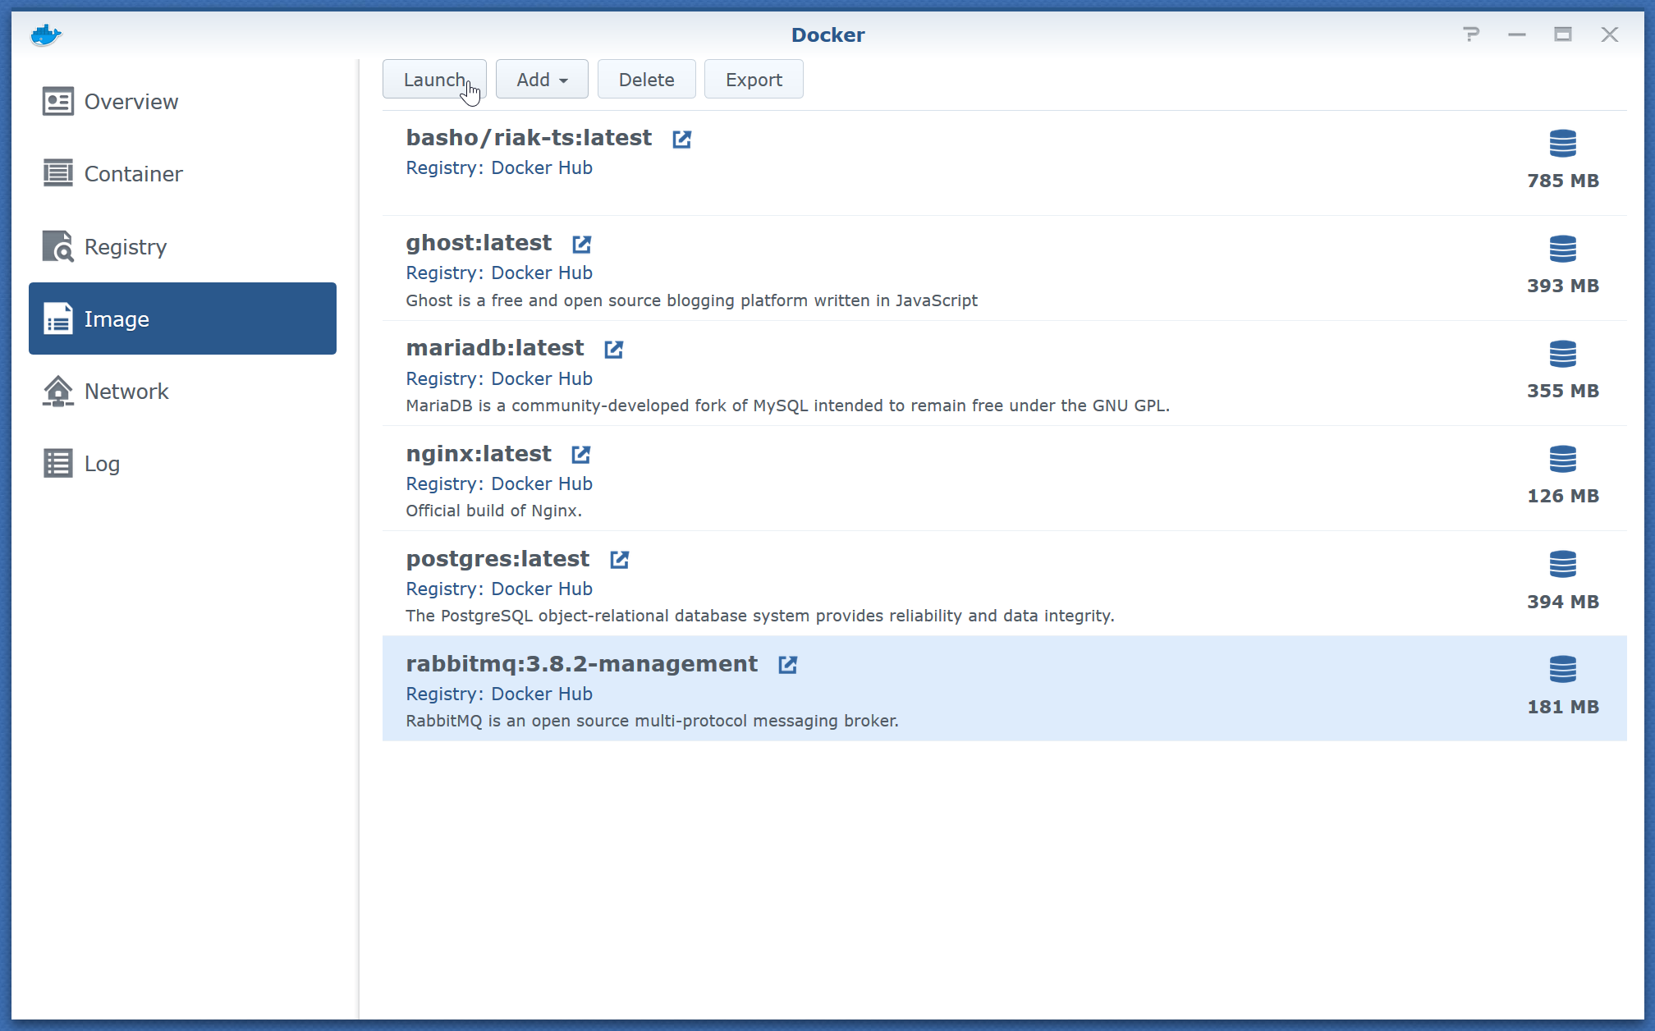Click database icon on postgres:latest row
1655x1031 pixels.
click(1562, 565)
